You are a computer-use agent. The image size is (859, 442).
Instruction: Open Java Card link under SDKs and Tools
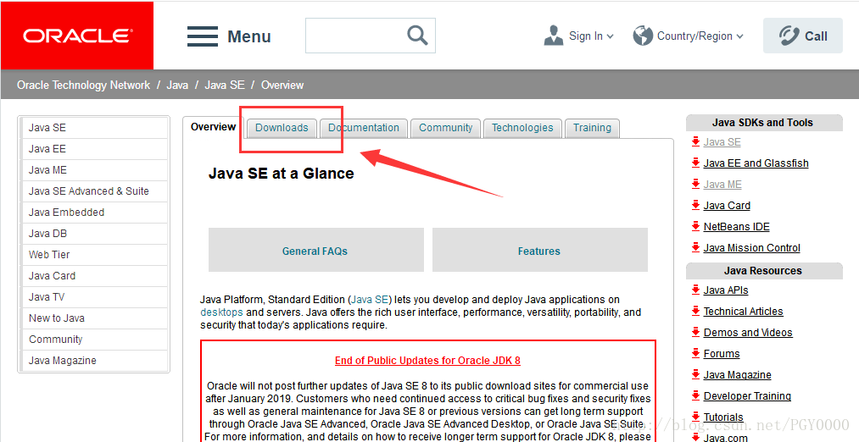click(727, 206)
